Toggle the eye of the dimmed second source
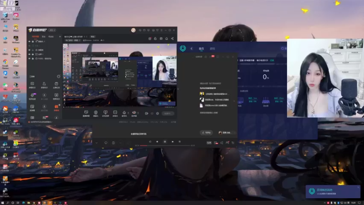364x205 pixels. (x=29, y=46)
